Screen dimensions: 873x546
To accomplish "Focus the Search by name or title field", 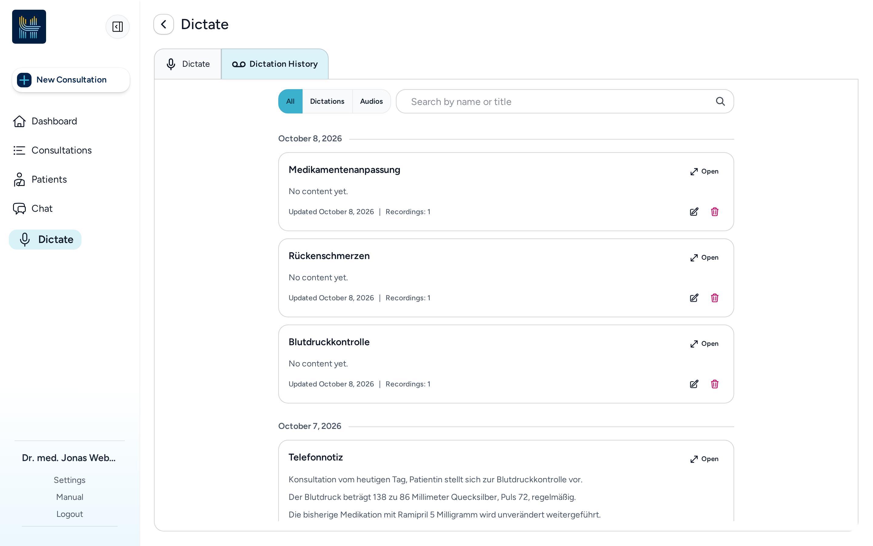I will pyautogui.click(x=565, y=102).
